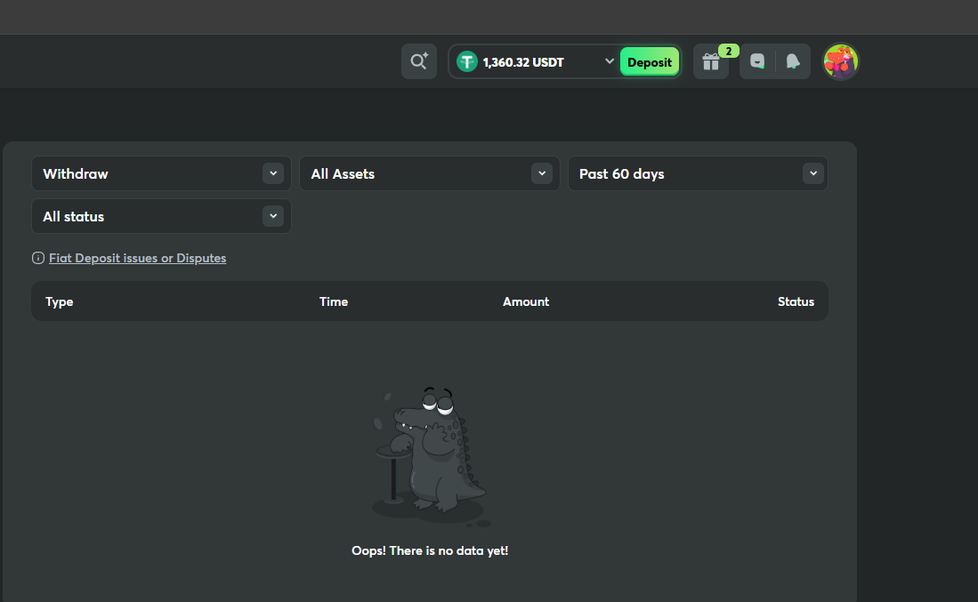
Task: Click the Type column header
Action: click(60, 301)
